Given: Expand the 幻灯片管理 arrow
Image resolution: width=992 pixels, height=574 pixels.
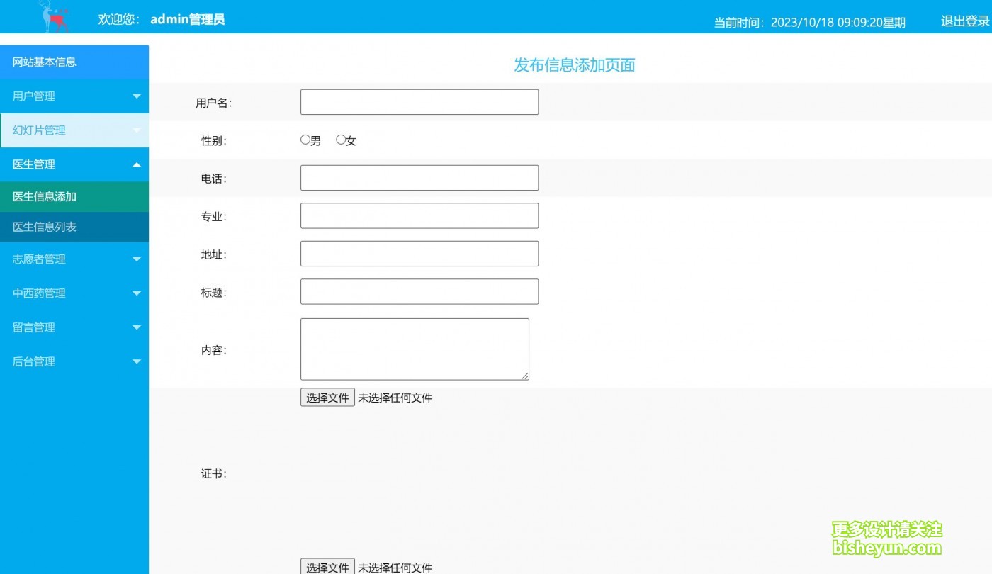Looking at the screenshot, I should click(x=137, y=130).
